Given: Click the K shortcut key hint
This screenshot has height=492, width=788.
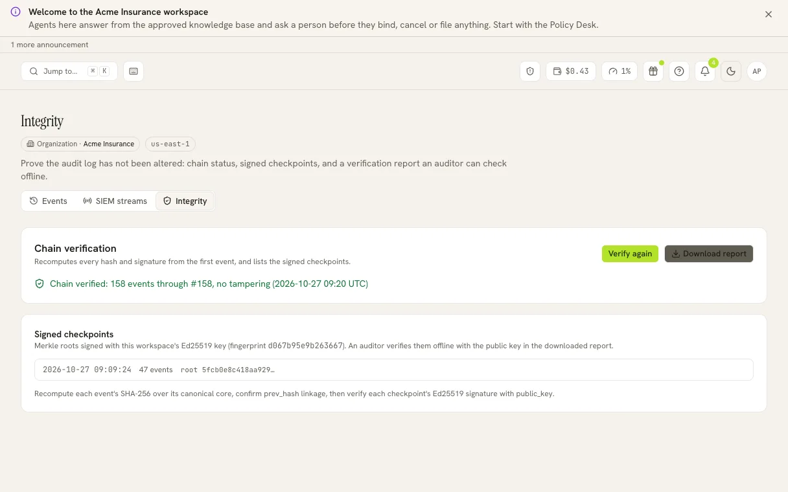Looking at the screenshot, I should tap(104, 71).
